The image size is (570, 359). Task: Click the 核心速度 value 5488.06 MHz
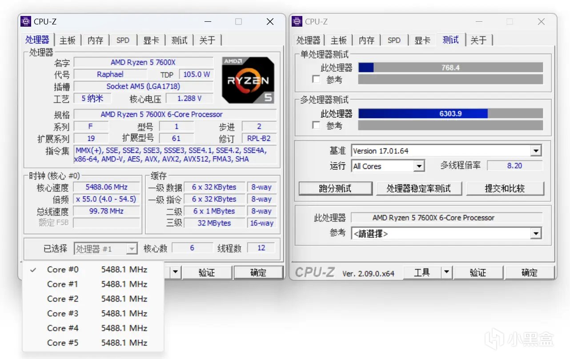coord(106,187)
